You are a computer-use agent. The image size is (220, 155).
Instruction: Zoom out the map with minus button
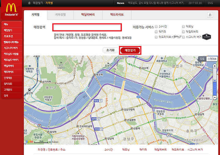pos(215,97)
